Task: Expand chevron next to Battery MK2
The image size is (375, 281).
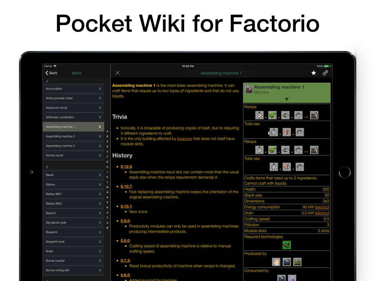Action: click(x=100, y=203)
